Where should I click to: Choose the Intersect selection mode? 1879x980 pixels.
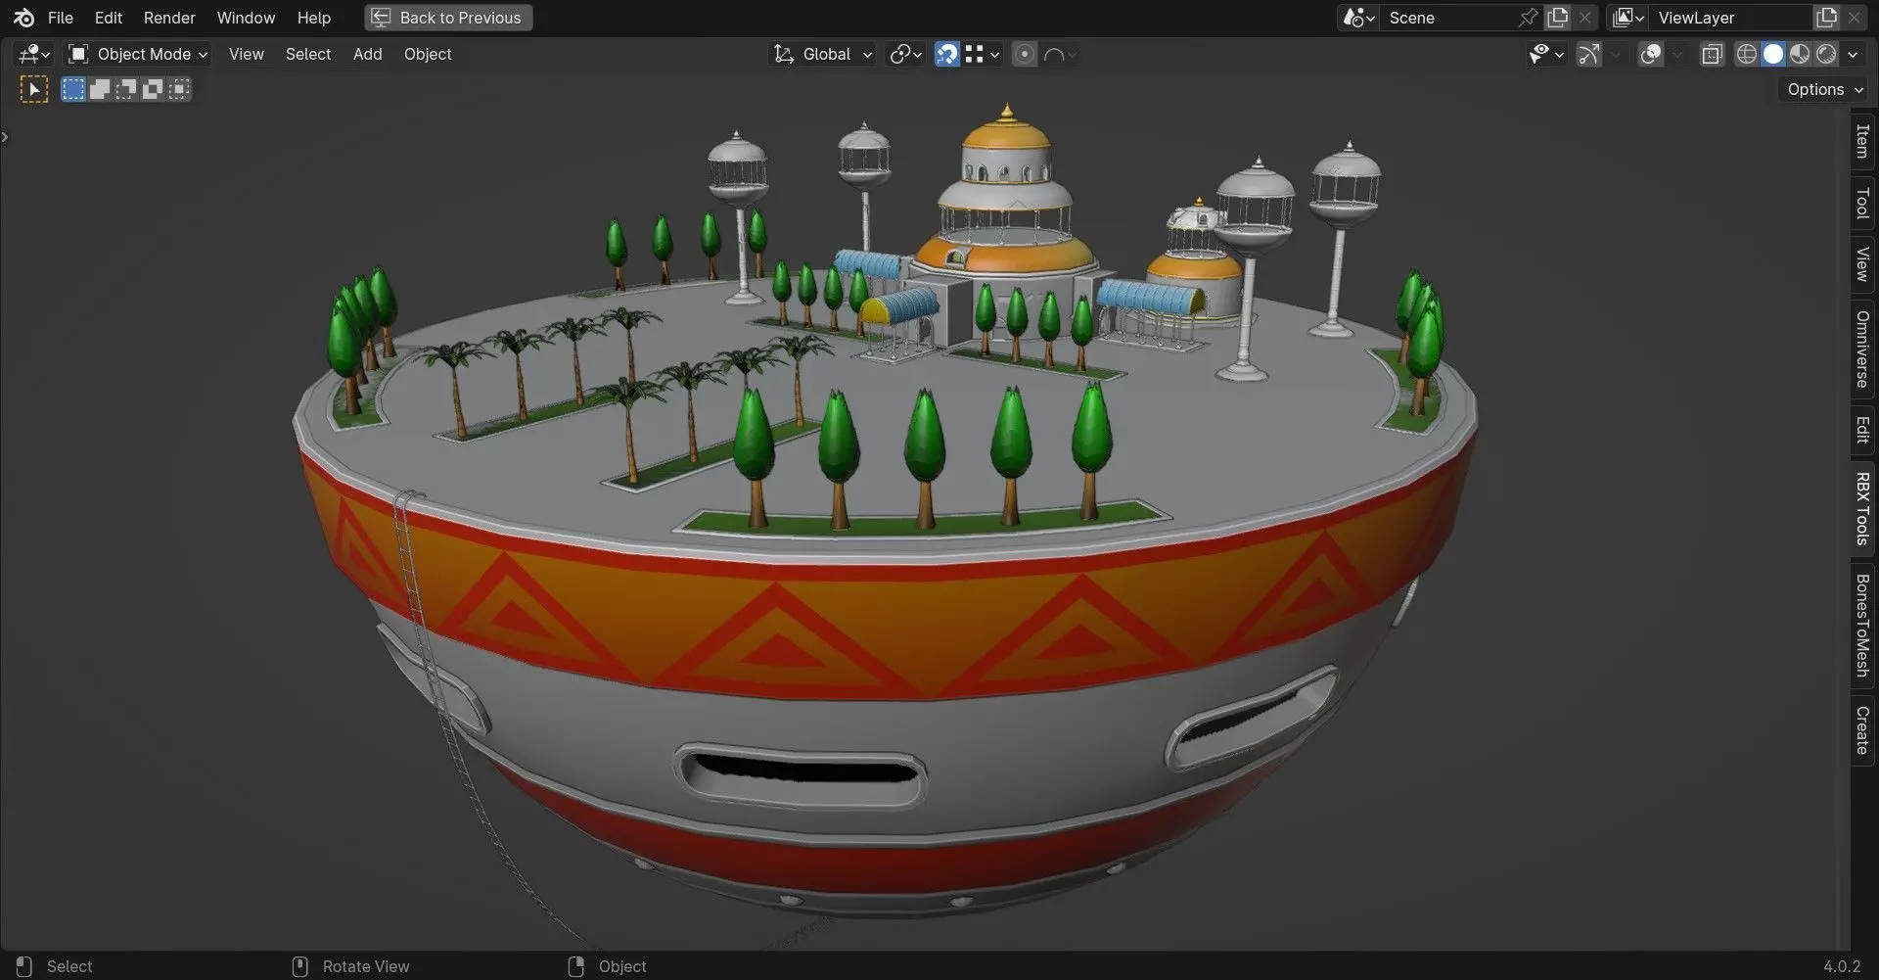click(179, 90)
